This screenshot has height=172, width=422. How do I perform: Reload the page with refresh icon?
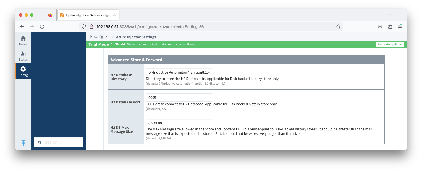pyautogui.click(x=42, y=27)
